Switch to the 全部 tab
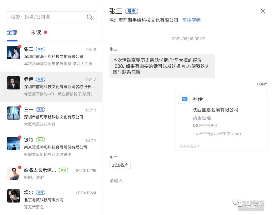 tap(12, 32)
